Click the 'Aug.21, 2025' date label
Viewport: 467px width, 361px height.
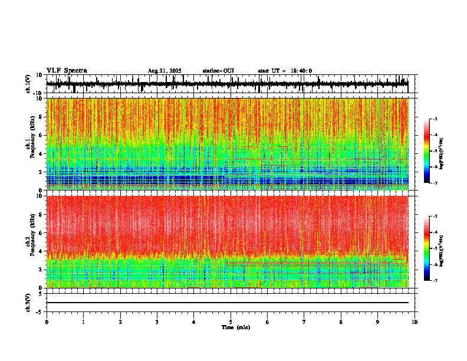point(165,71)
